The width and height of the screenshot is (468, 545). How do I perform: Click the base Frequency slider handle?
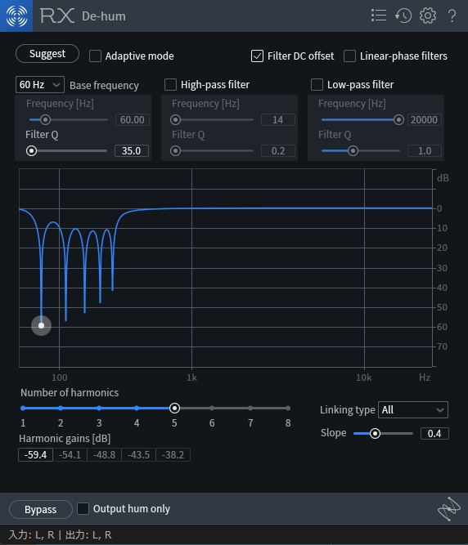[45, 120]
